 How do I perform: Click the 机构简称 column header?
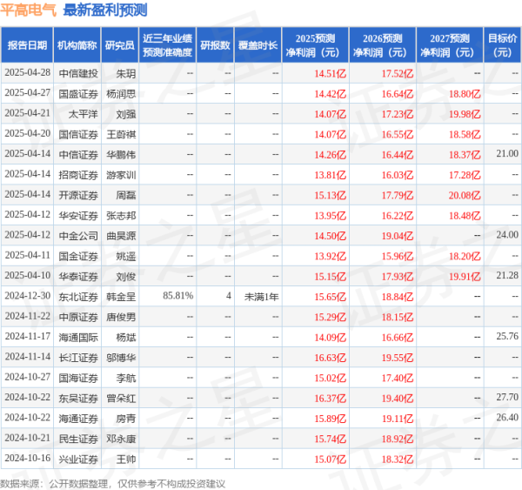click(77, 44)
